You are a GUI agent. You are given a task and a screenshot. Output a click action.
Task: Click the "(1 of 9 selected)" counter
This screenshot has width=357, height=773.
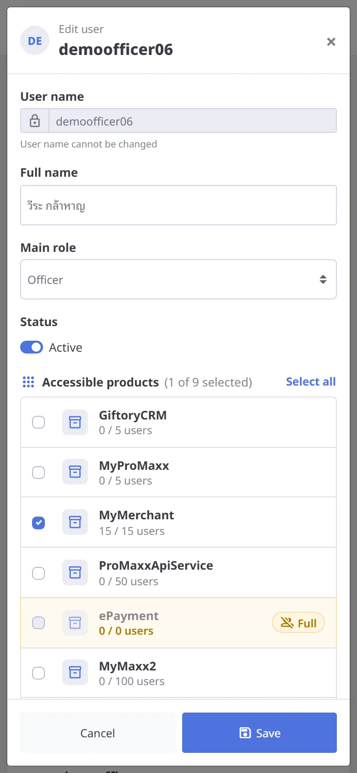coord(208,382)
